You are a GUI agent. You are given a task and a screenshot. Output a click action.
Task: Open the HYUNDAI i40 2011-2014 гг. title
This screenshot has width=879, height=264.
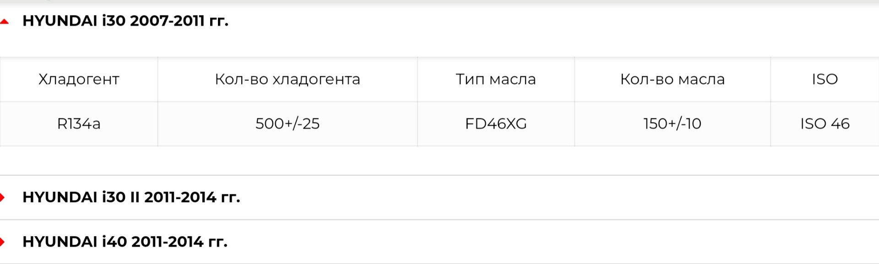click(x=125, y=242)
